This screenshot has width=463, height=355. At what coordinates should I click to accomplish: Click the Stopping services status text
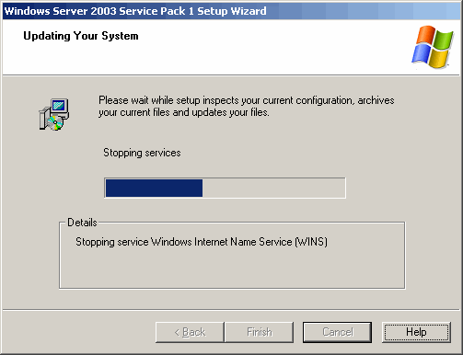tap(142, 153)
